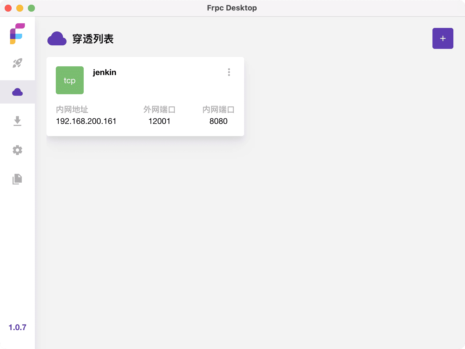Screen dimensions: 465x349
Task: Switch to the highlighted cloud tab in sidebar
Action: [x=17, y=92]
